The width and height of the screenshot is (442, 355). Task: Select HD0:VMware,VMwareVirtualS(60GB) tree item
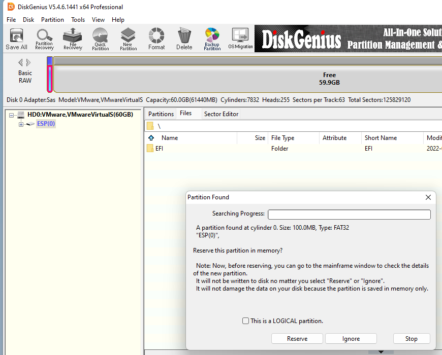point(80,115)
